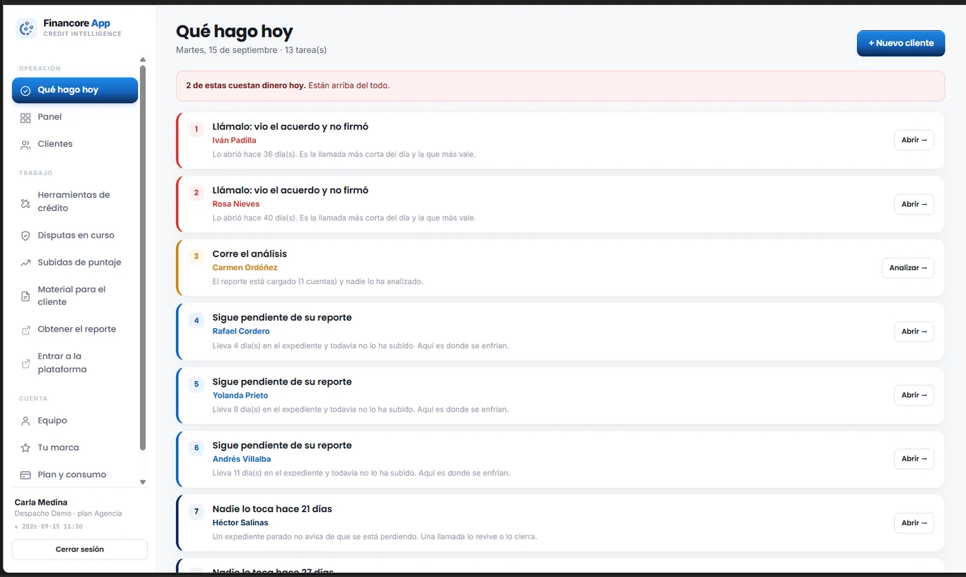
Task: Click the card icon beside Plan y consumo
Action: coord(26,475)
